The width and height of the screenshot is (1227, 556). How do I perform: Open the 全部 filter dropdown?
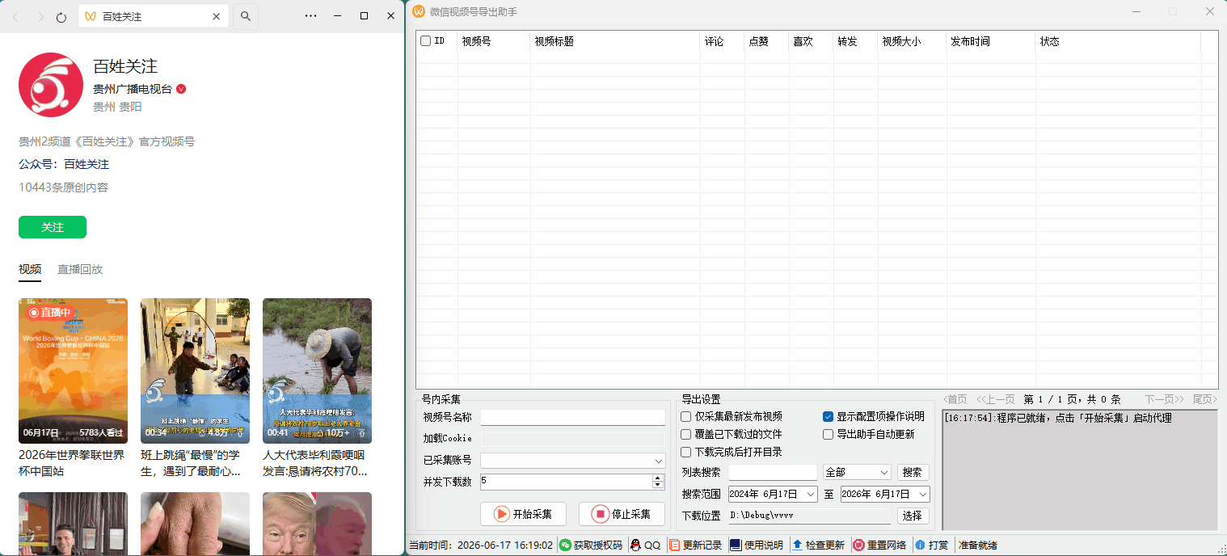(857, 472)
